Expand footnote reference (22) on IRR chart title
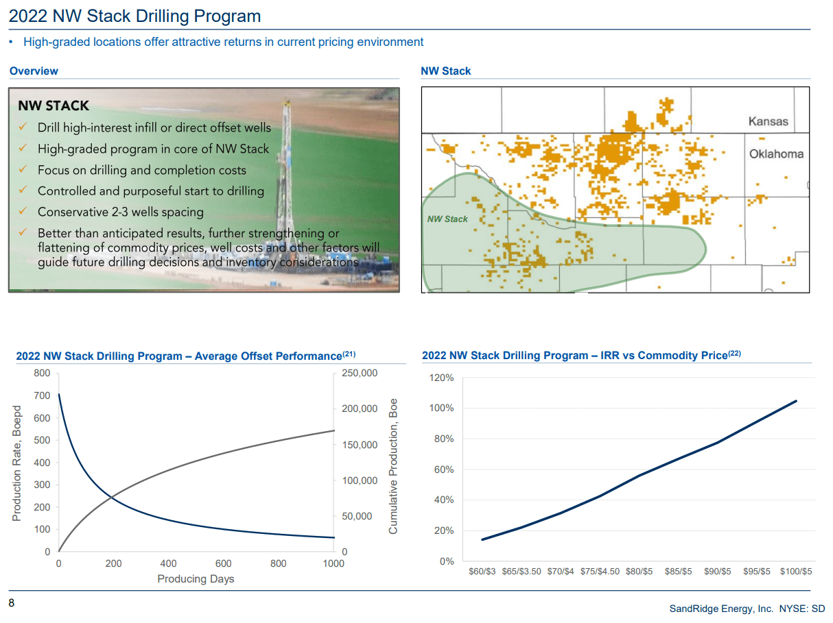The width and height of the screenshot is (833, 623). pos(733,352)
